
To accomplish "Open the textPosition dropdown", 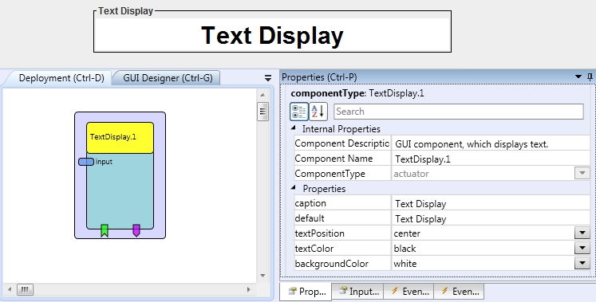I will tap(582, 233).
